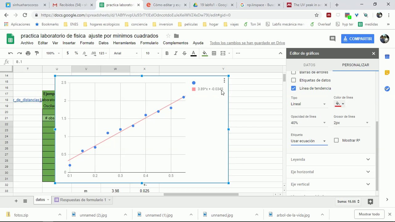Viewport: 395px width, 222px height.
Task: Switch to the DATOS tab
Action: [309, 65]
